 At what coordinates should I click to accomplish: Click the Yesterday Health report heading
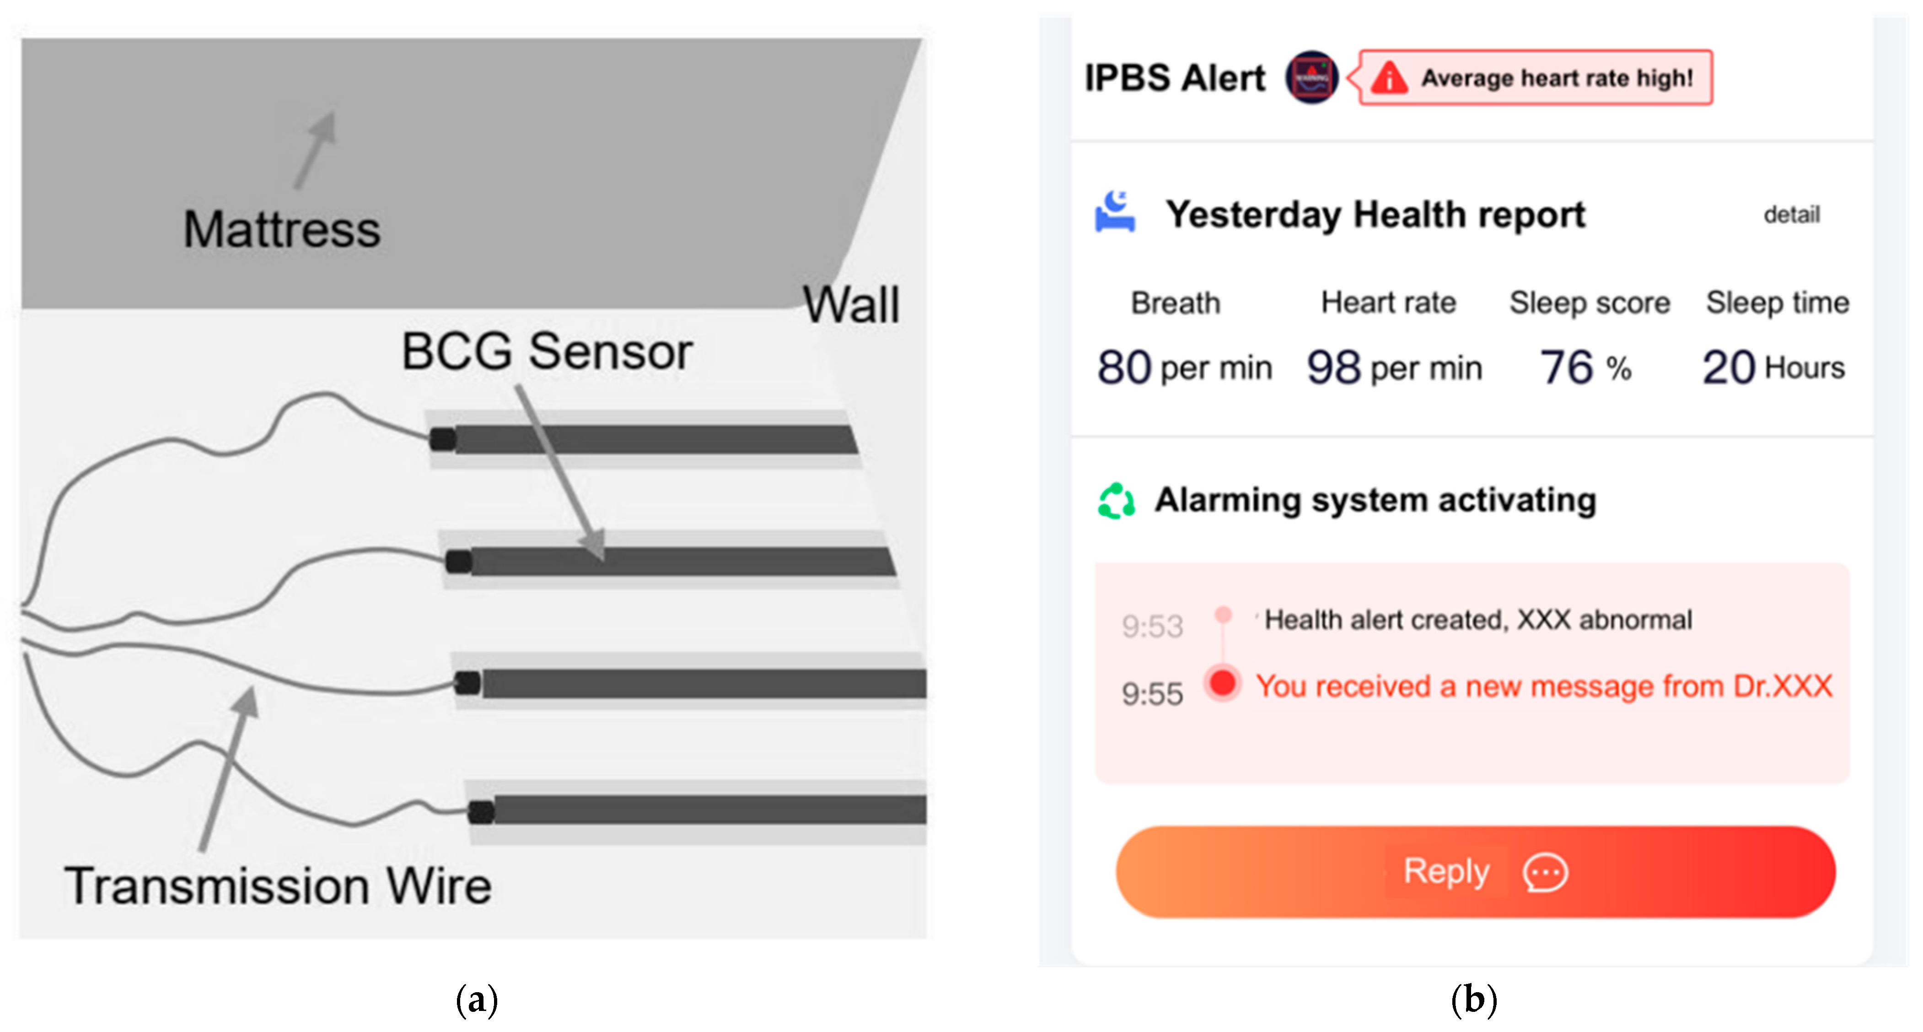pos(1375,215)
